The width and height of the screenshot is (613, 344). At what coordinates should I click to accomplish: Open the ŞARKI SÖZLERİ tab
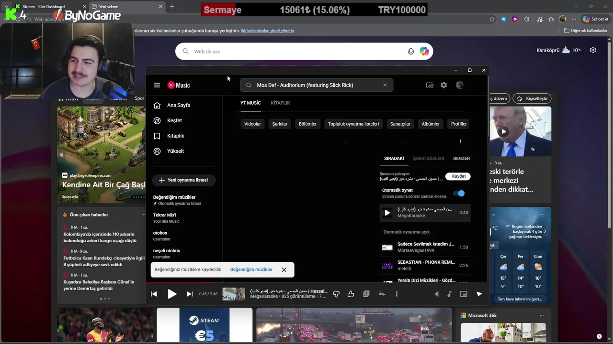(x=429, y=158)
